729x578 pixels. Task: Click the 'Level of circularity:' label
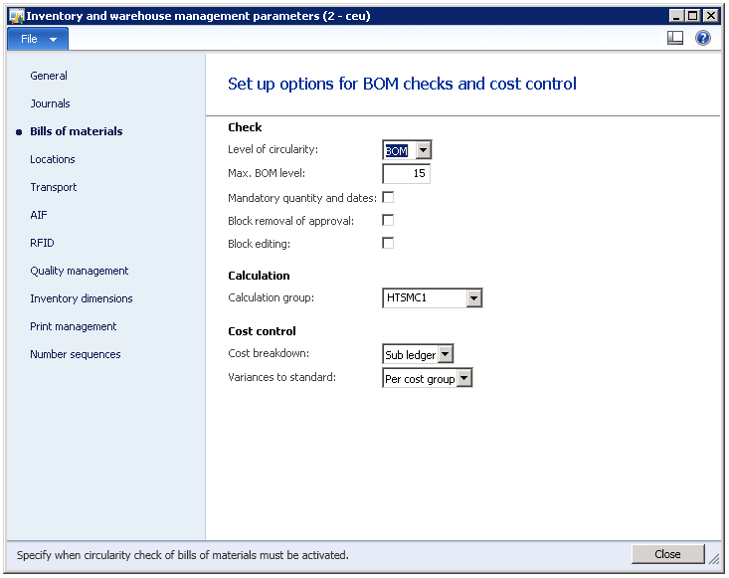coord(273,150)
